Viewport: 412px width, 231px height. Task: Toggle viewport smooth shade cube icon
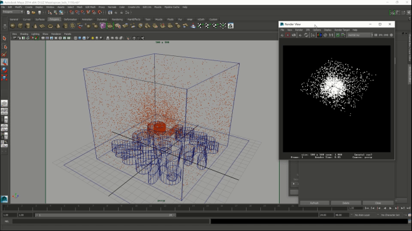pos(80,38)
